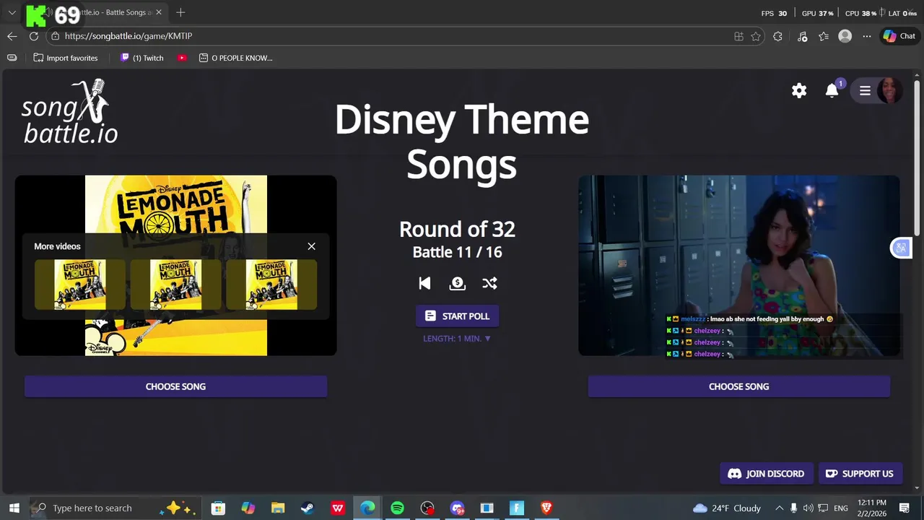Click the address bar URL

coord(128,36)
